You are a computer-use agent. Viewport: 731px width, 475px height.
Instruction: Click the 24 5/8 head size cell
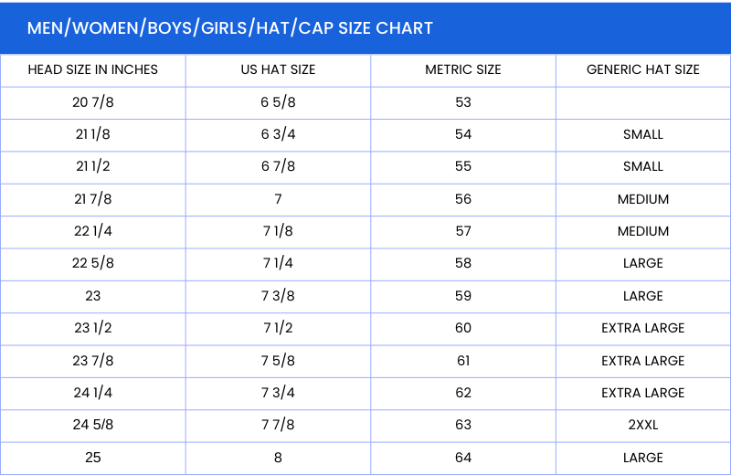(93, 425)
